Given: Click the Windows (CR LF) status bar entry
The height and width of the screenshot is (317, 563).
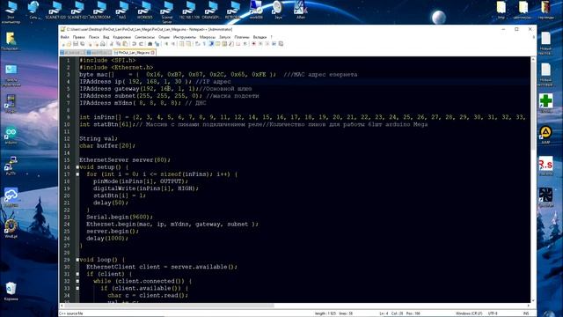Looking at the screenshot, I should pyautogui.click(x=469, y=313).
